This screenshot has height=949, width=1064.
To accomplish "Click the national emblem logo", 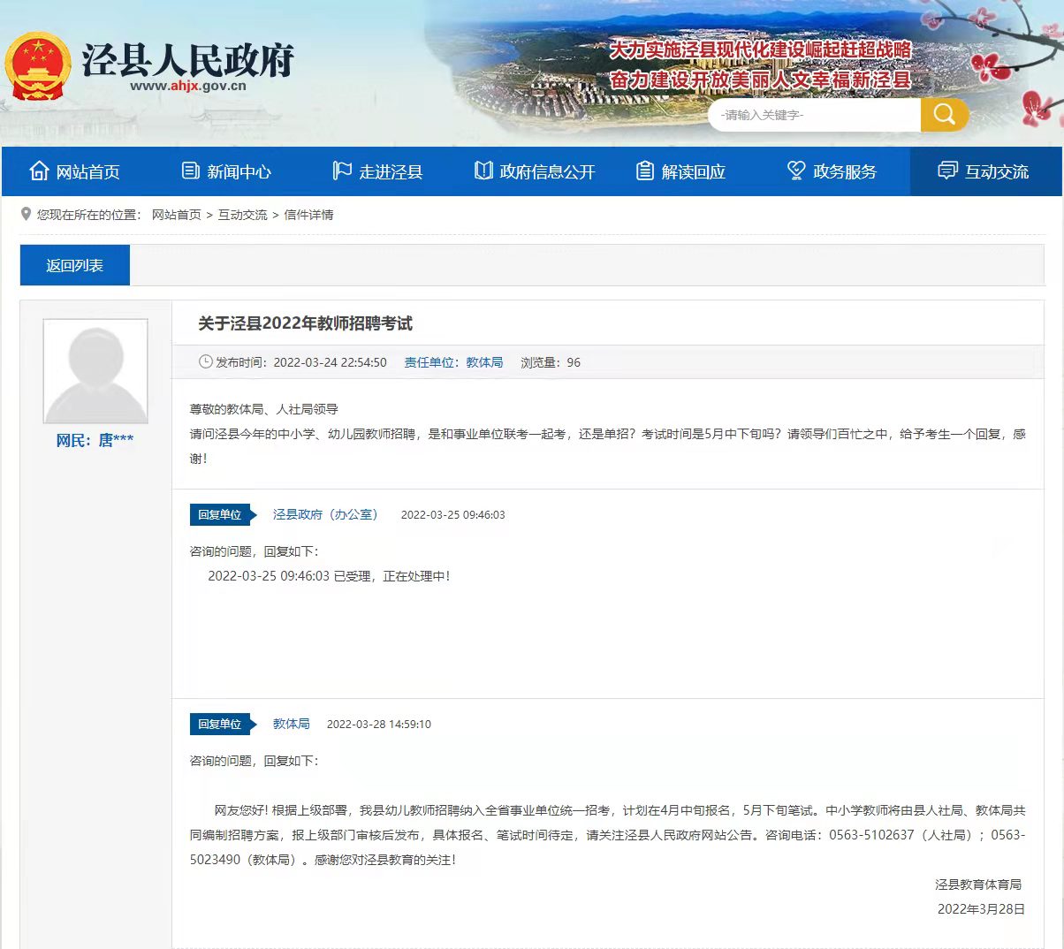I will tap(37, 67).
